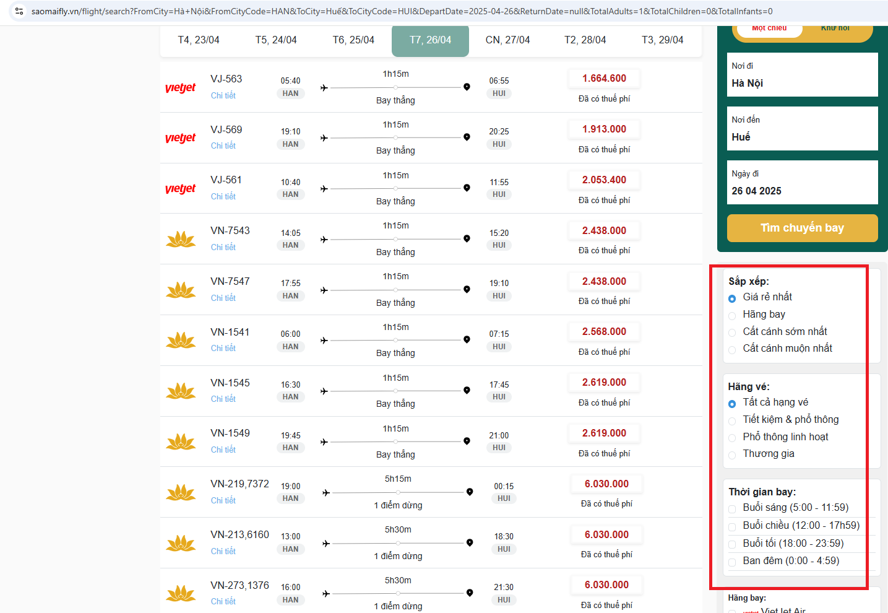Enable Buổi tối (18:00 - 23:59) filter

732,545
